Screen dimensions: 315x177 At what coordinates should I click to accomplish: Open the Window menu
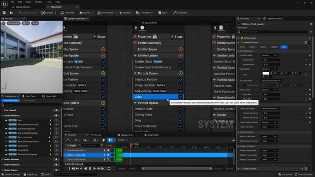point(38,2)
